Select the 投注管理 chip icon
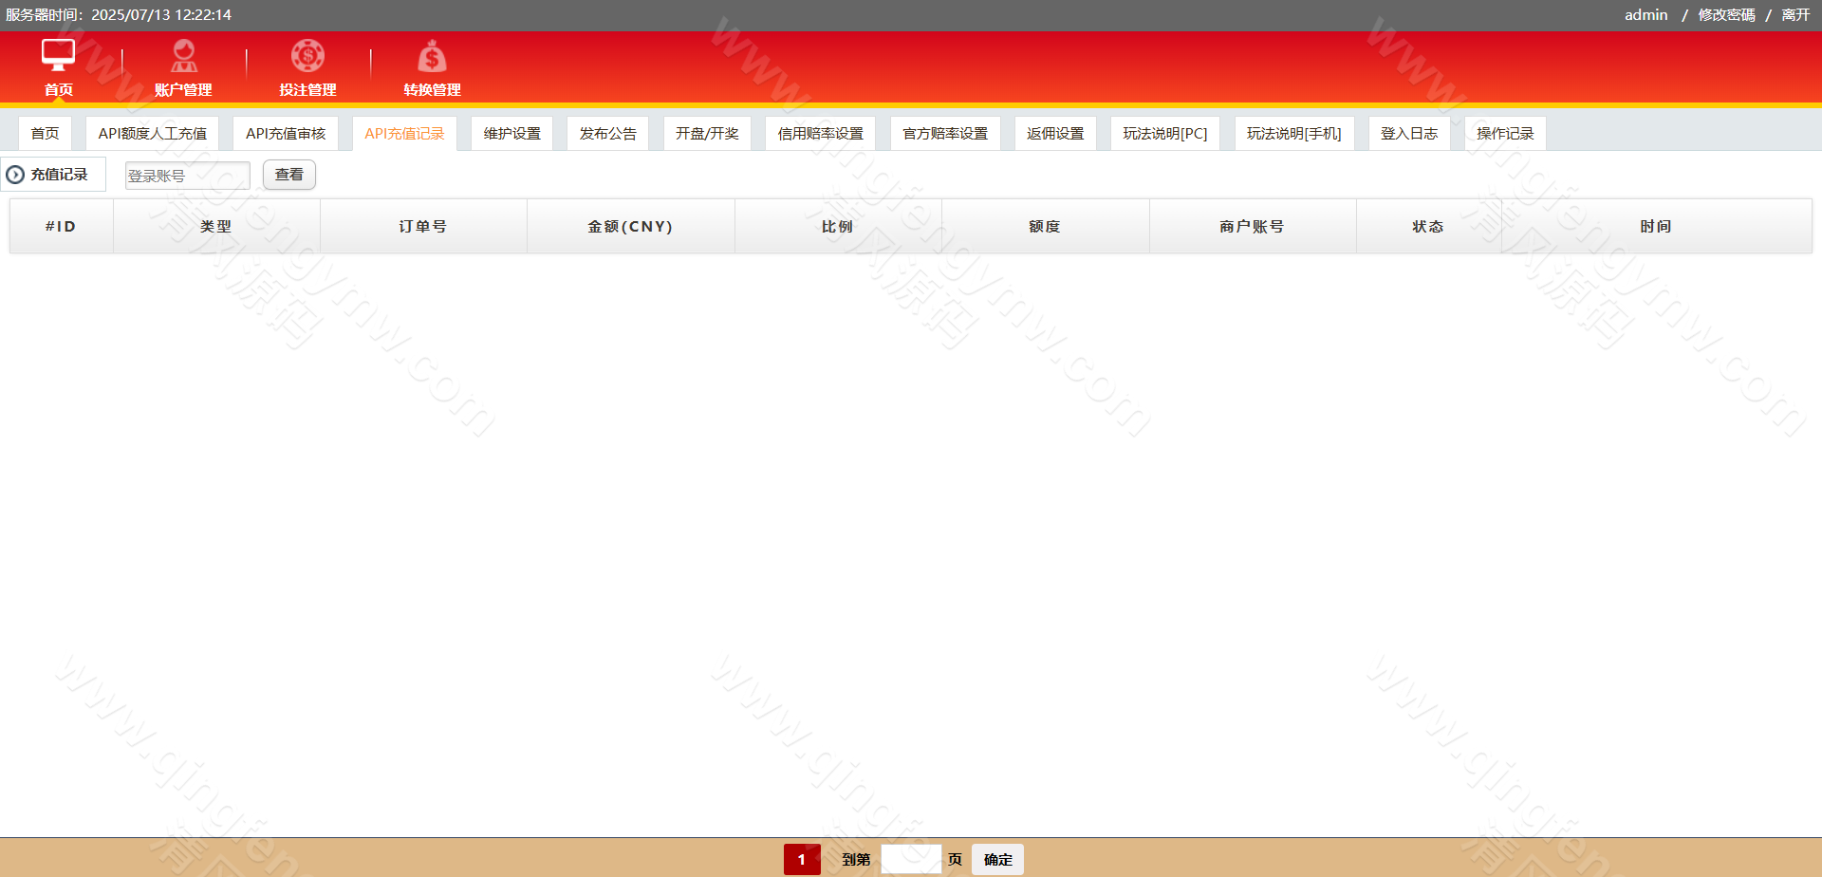1822x877 pixels. [x=307, y=56]
